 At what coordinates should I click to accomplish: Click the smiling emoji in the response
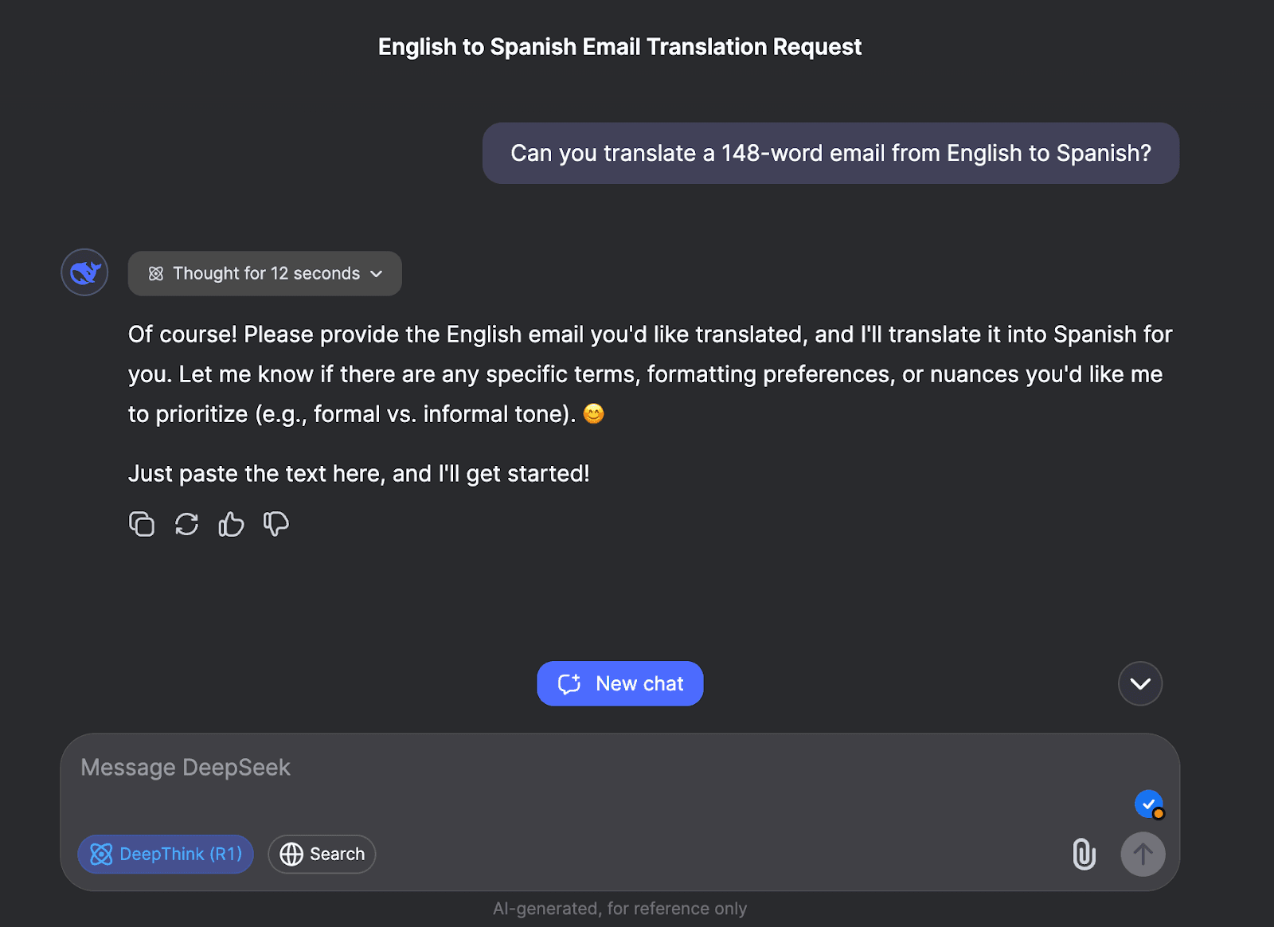(594, 414)
